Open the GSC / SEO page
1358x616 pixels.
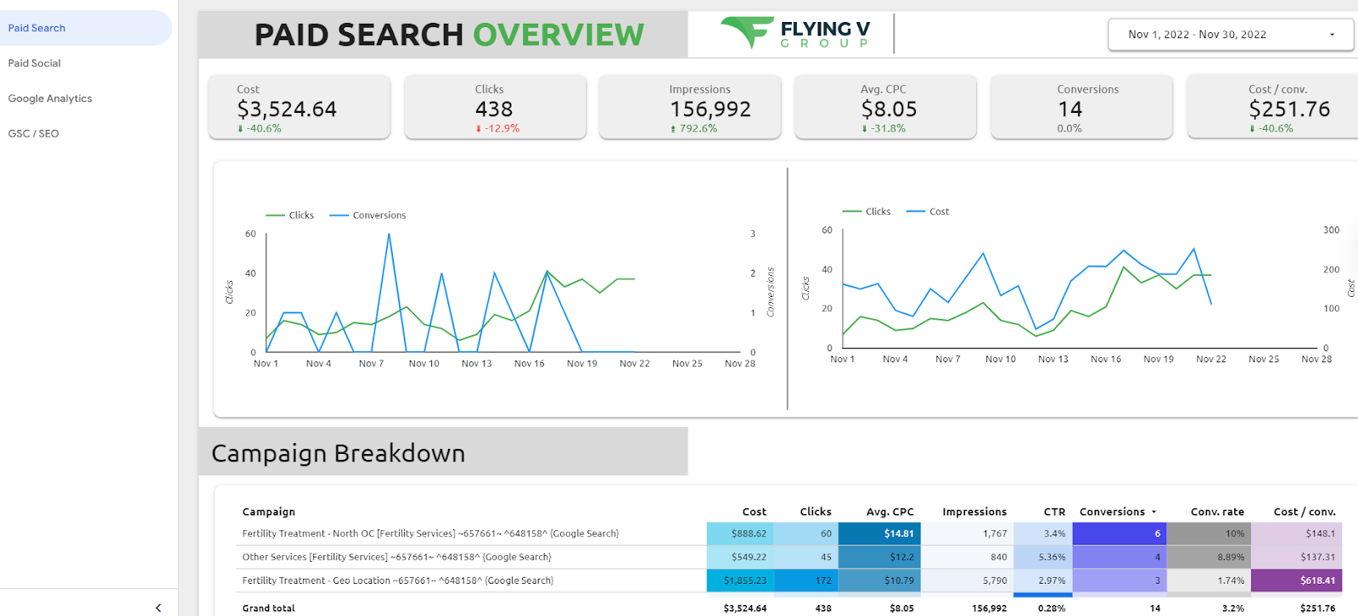click(x=34, y=133)
